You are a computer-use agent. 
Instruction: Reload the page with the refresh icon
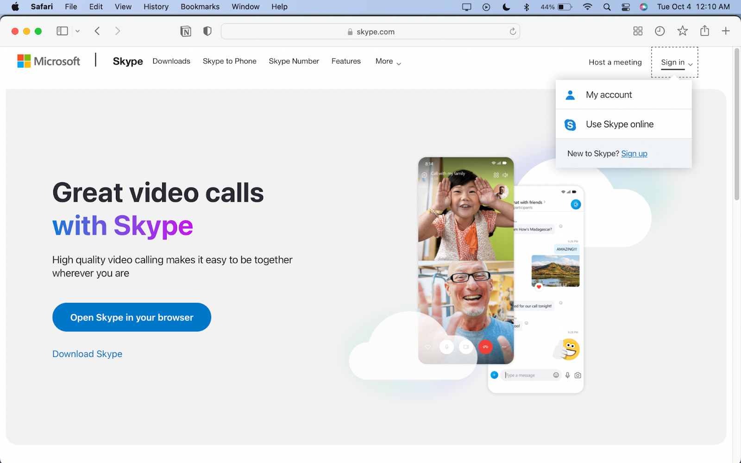(513, 31)
